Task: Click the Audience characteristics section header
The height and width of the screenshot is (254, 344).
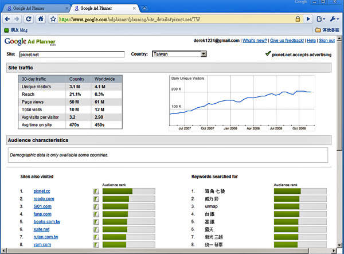Action: 169,140
